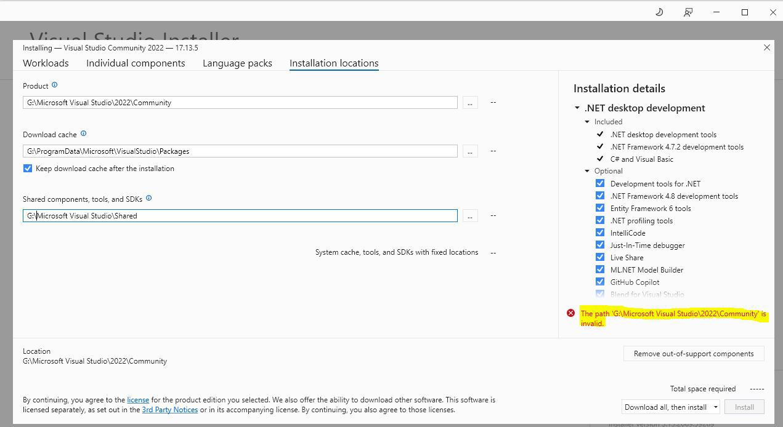This screenshot has width=783, height=427.
Task: Select C# and Visual Basic item
Action: pos(641,159)
